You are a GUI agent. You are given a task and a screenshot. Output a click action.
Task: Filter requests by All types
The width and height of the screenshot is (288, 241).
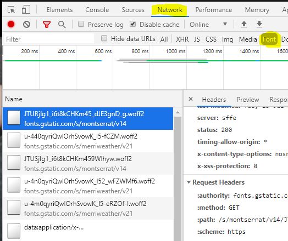[164, 39]
